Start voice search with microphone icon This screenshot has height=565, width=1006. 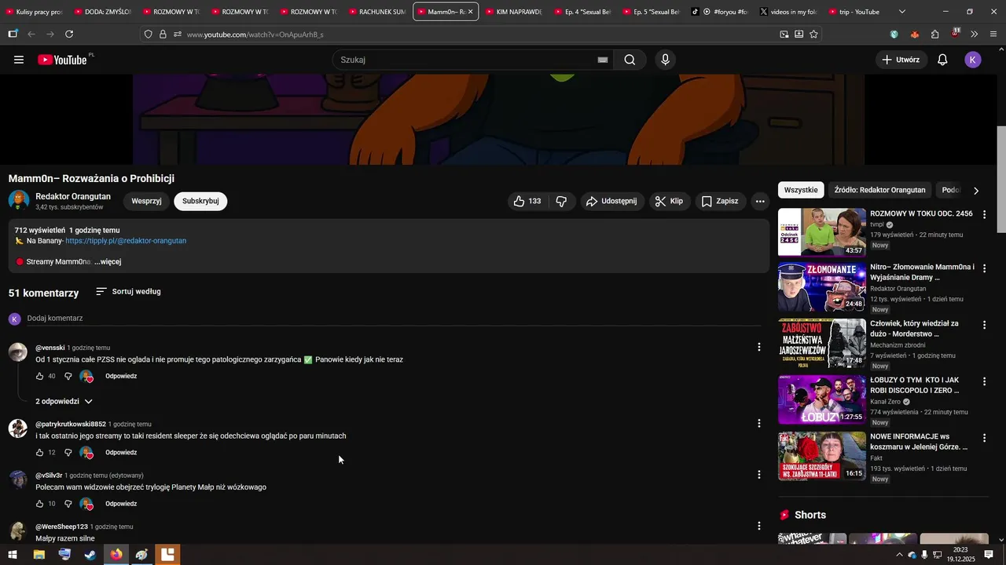[666, 60]
